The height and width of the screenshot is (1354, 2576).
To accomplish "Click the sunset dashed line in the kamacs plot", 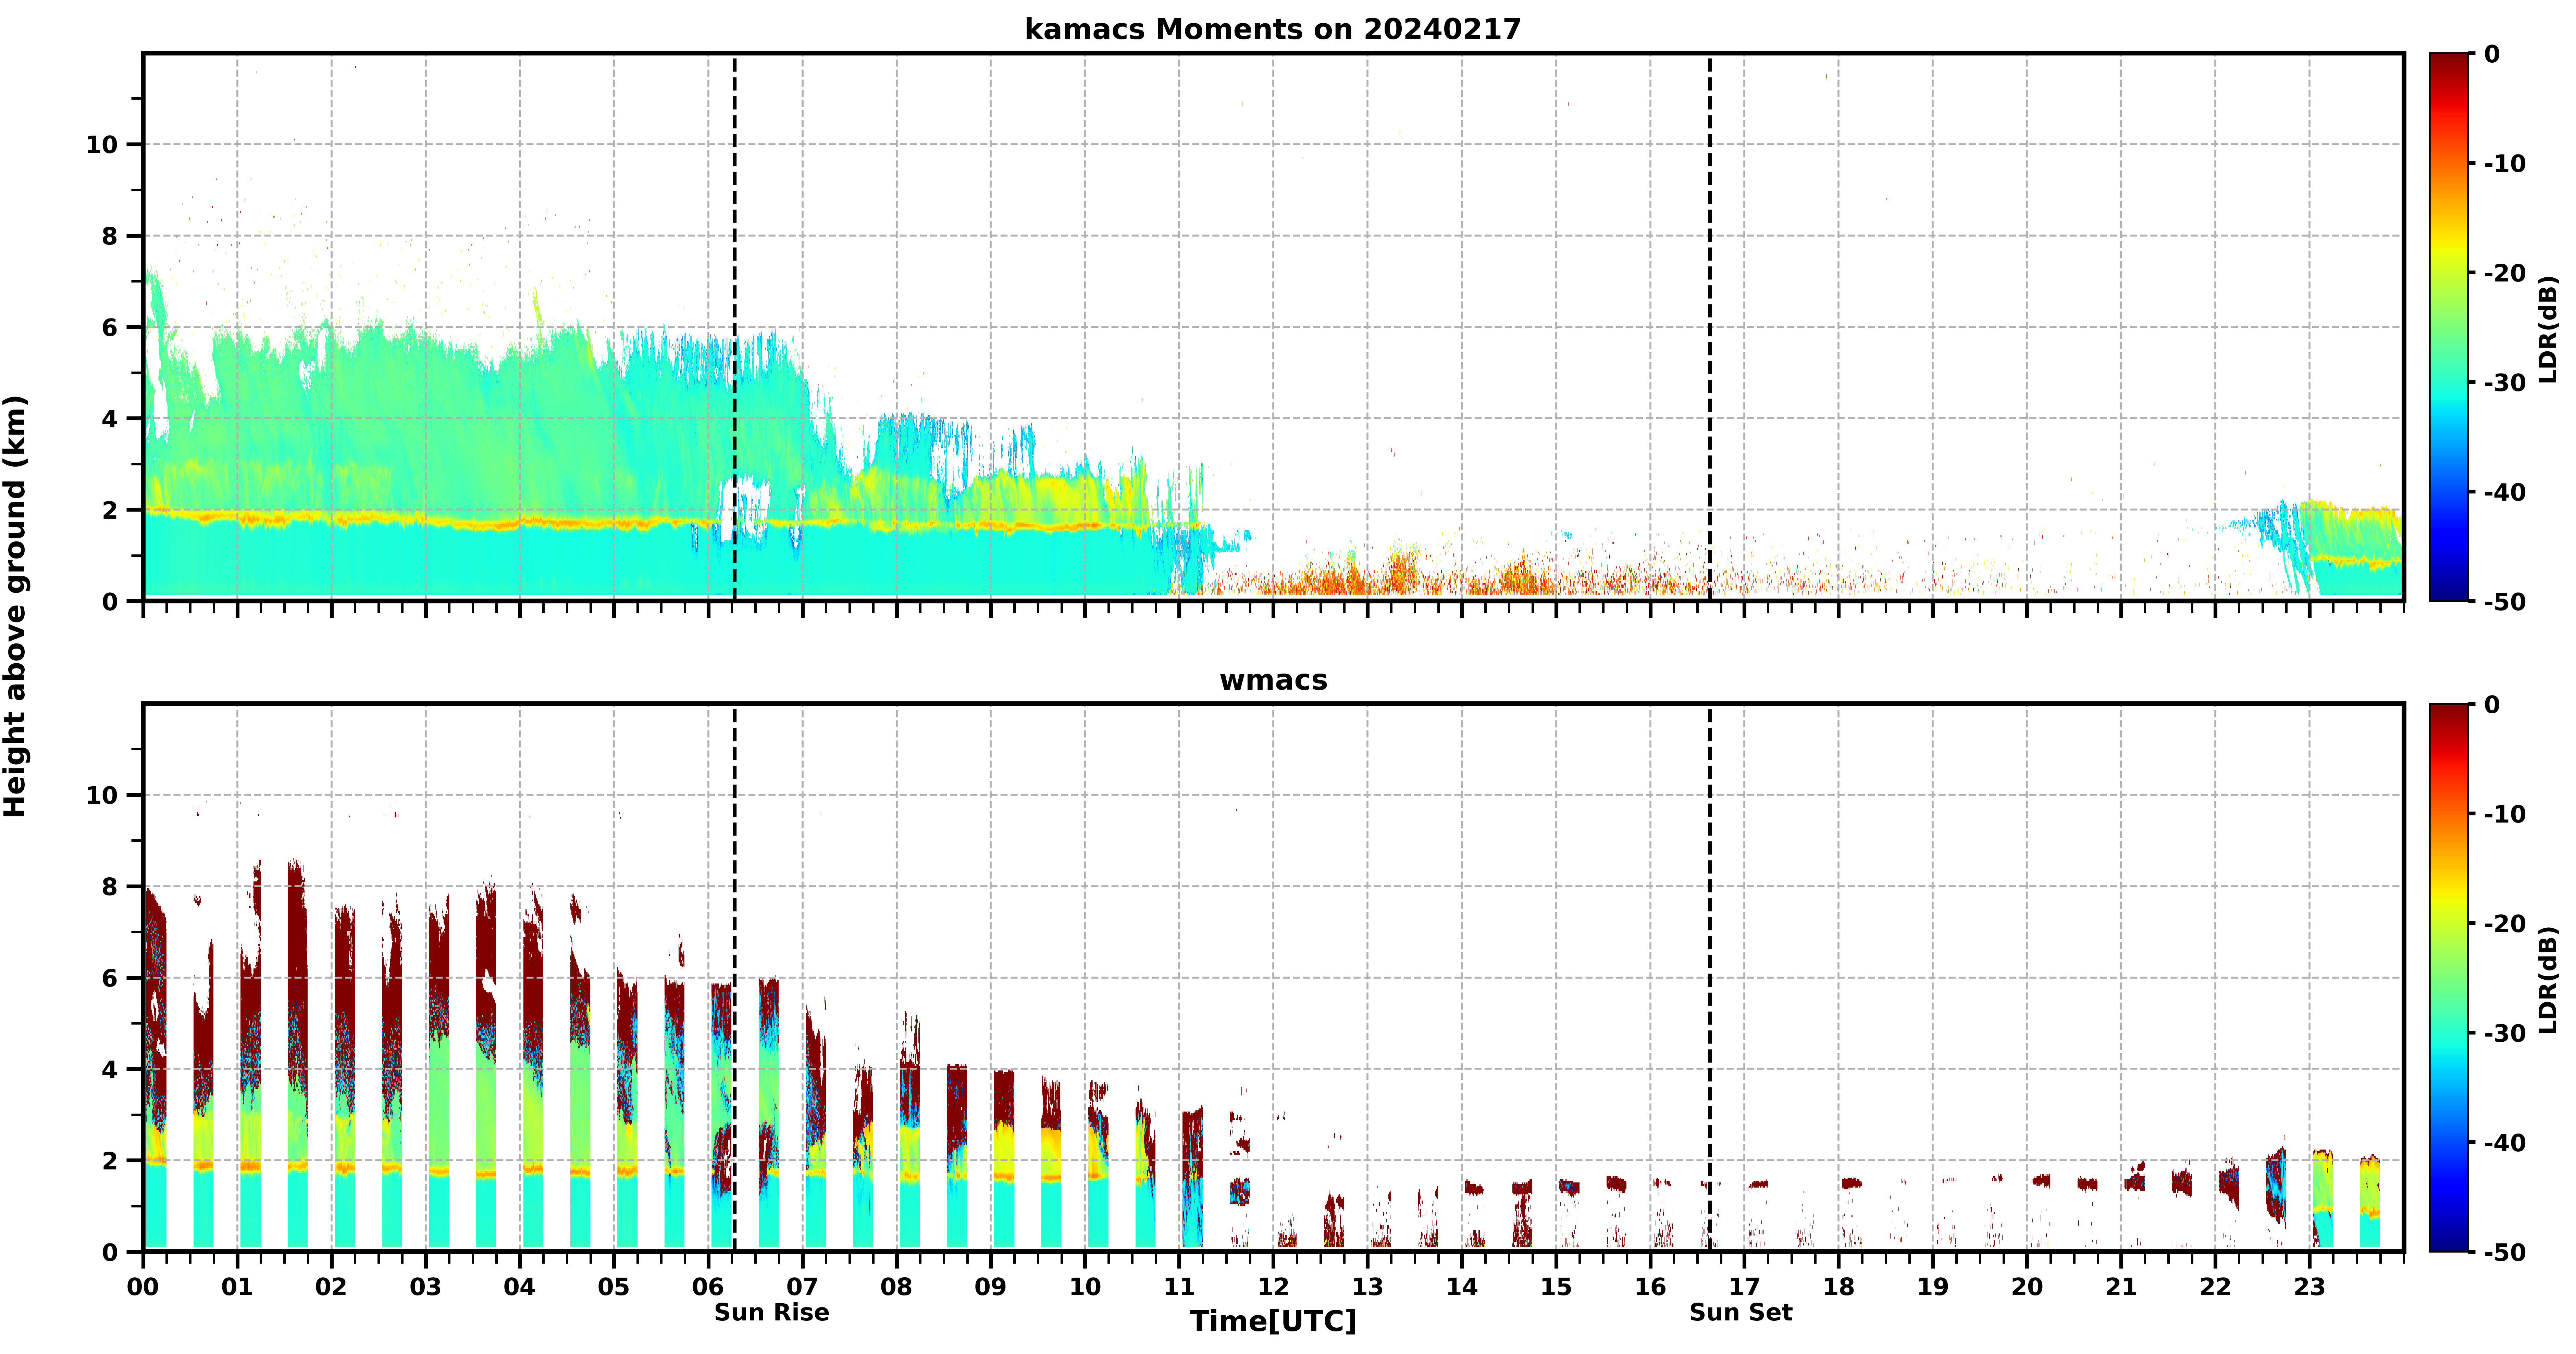I will click(x=1710, y=327).
